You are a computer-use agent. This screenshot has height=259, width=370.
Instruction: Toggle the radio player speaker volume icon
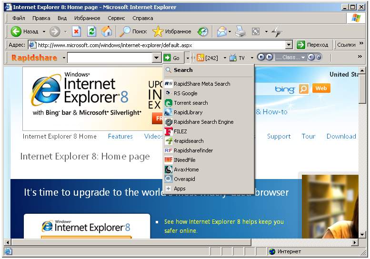[x=311, y=57]
